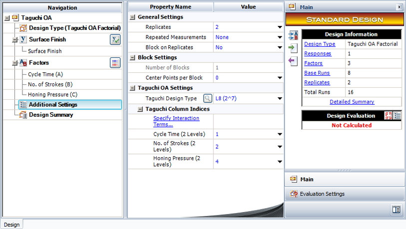Image resolution: width=406 pixels, height=229 pixels.
Task: Open the Honing Pressure column index dropdown
Action: pyautogui.click(x=280, y=162)
